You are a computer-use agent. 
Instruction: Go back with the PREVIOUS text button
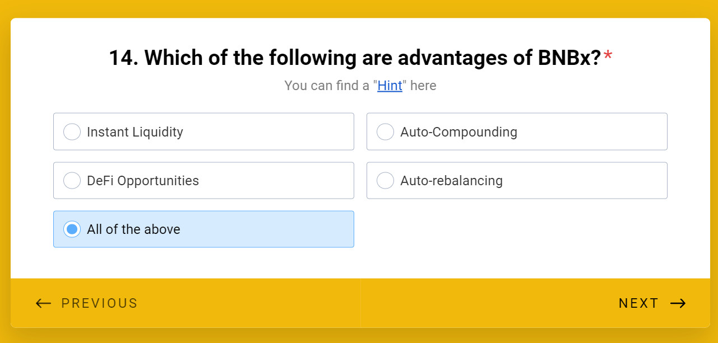(99, 303)
